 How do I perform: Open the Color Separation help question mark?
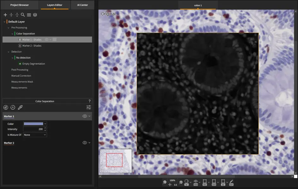90,101
